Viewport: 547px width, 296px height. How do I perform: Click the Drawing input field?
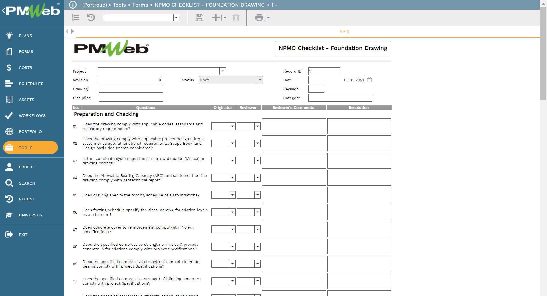(131, 89)
